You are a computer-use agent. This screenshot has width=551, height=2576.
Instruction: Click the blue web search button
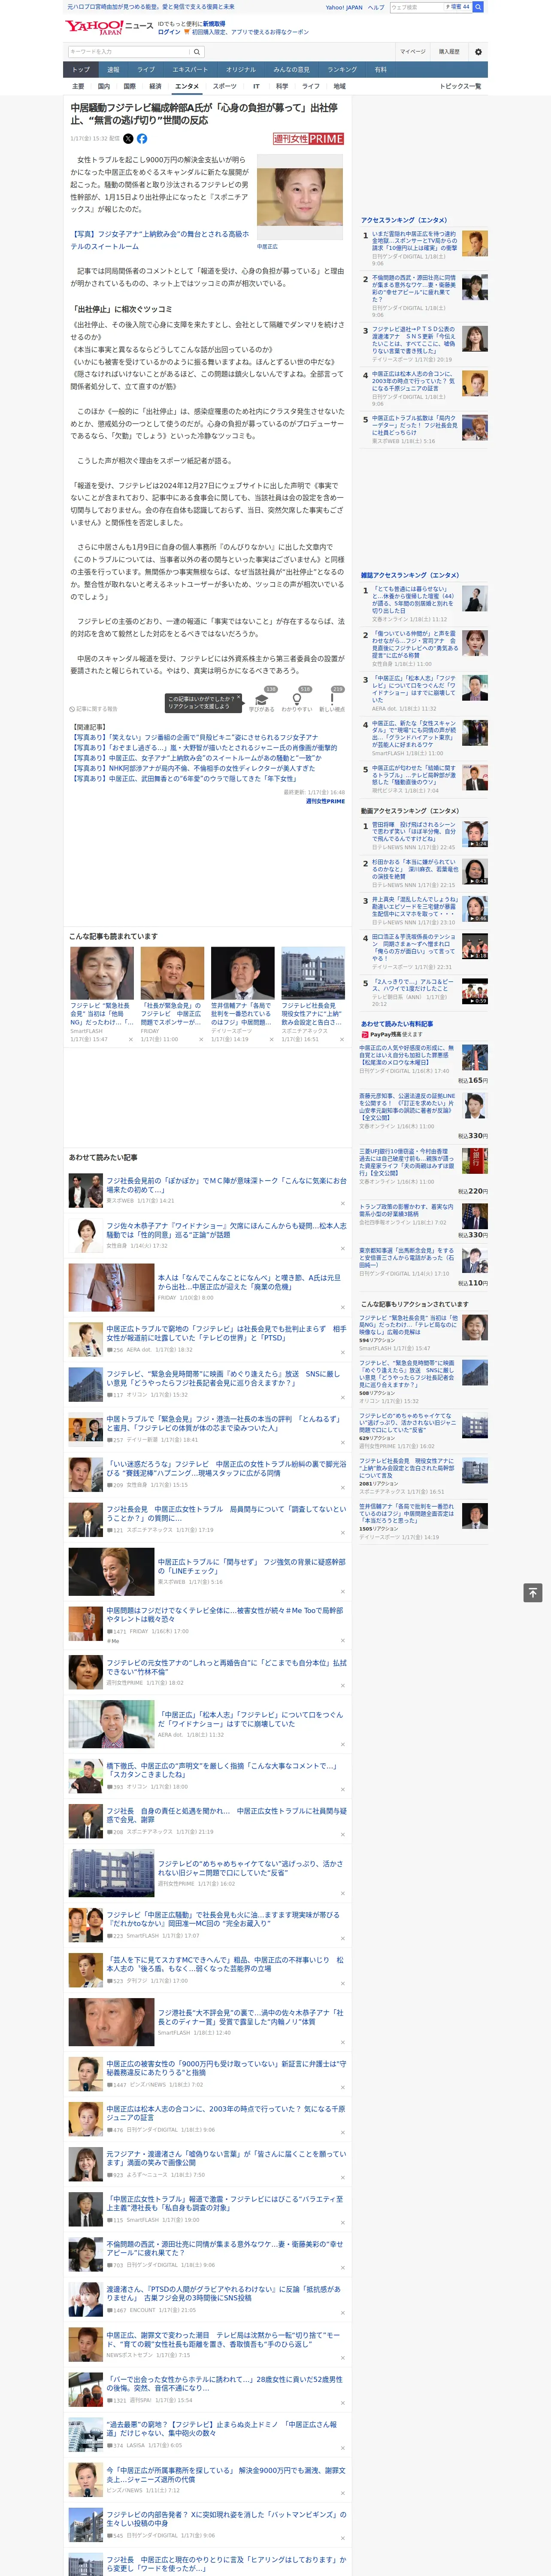(x=479, y=7)
